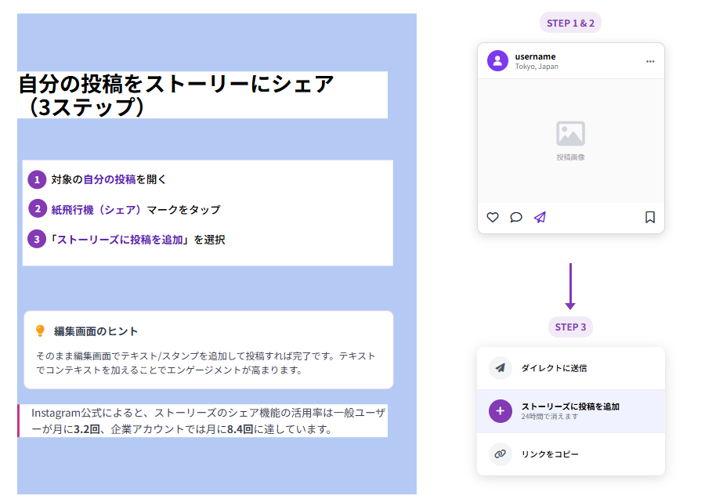Screen dimensions: 723x502
Task: Choose リンクをコピー option
Action: point(550,454)
